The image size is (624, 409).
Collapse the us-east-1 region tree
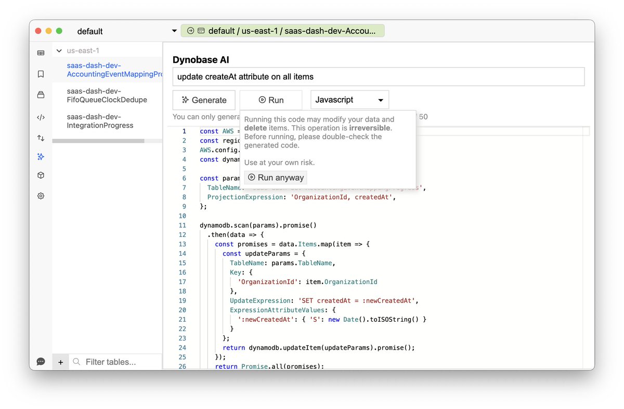(x=59, y=50)
